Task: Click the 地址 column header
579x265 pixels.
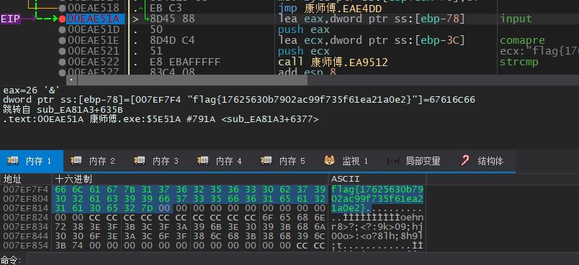Action: click(x=26, y=180)
